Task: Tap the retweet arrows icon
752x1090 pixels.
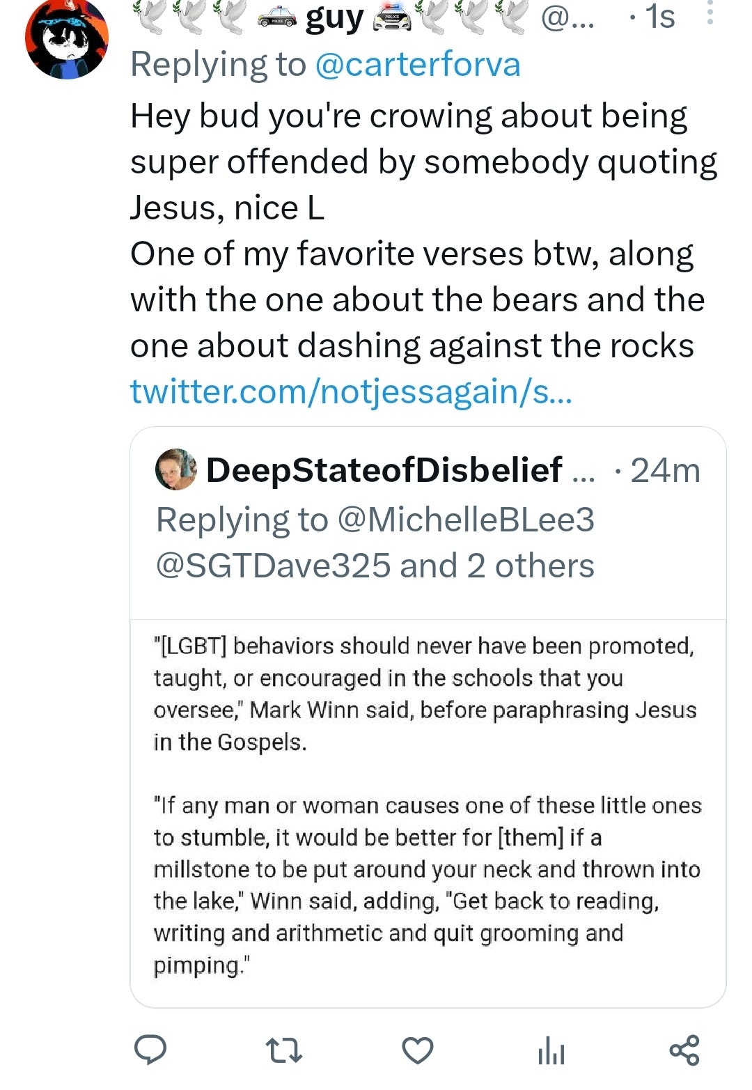Action: click(284, 1050)
